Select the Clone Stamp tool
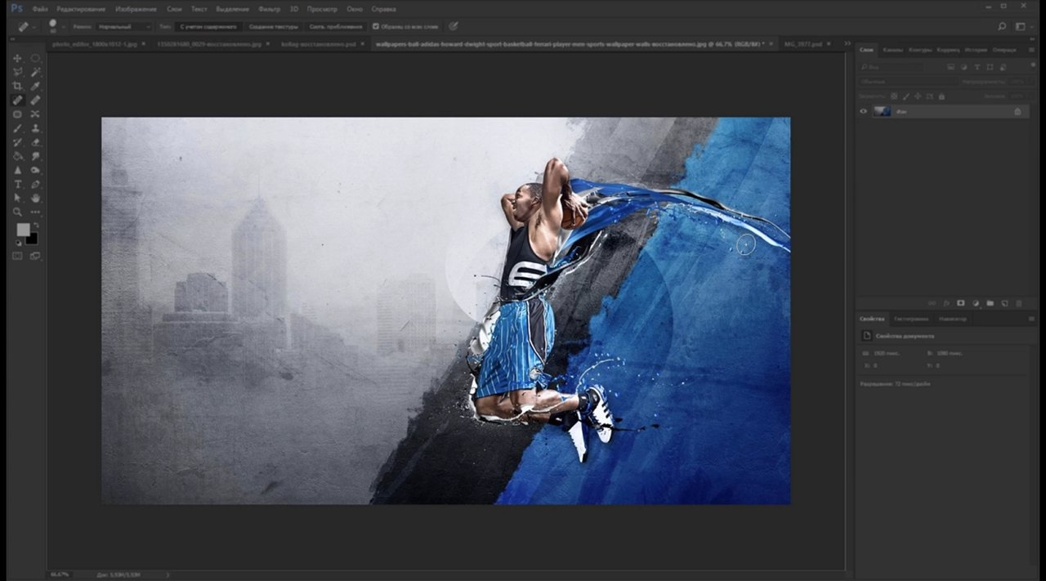The height and width of the screenshot is (581, 1046). 35,128
